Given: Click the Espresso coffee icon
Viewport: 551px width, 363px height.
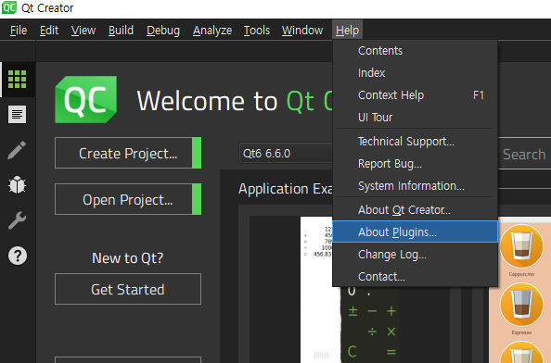Looking at the screenshot, I should pos(521,306).
